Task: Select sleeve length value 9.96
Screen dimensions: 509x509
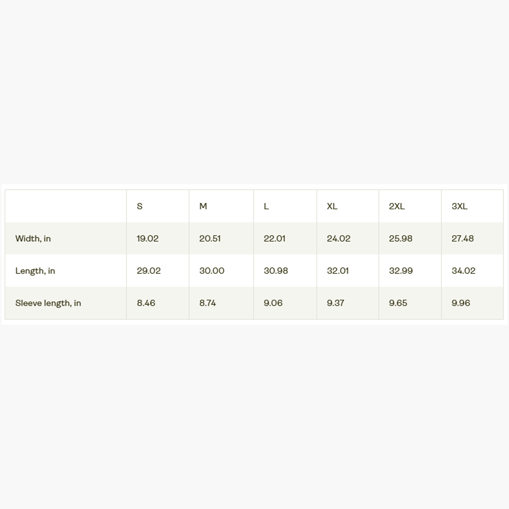Action: tap(461, 303)
